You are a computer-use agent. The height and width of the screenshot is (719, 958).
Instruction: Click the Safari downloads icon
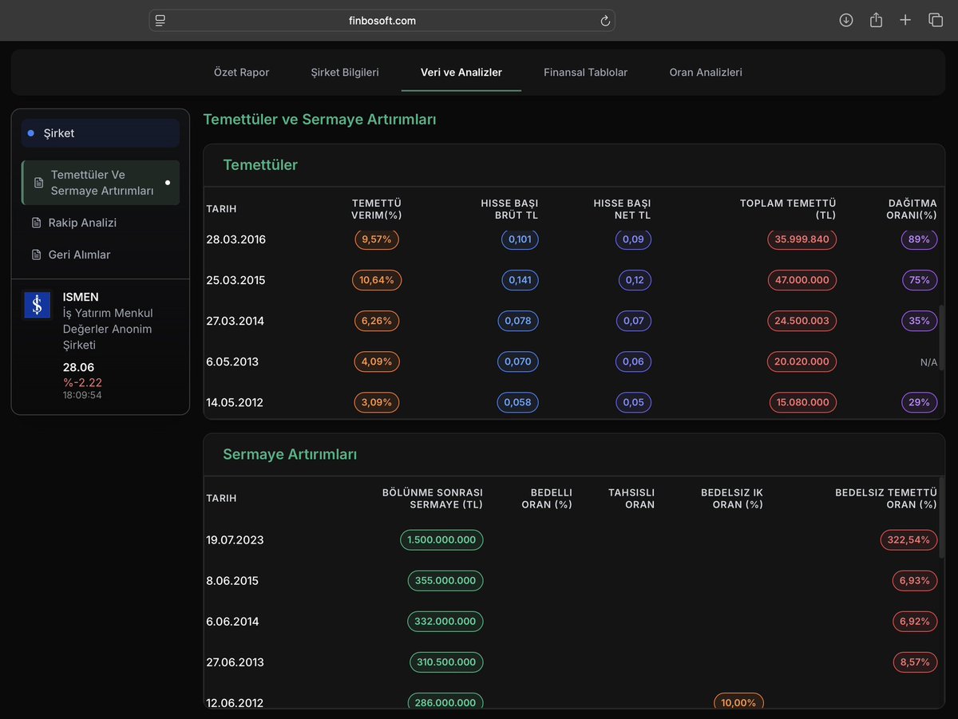pyautogui.click(x=846, y=20)
